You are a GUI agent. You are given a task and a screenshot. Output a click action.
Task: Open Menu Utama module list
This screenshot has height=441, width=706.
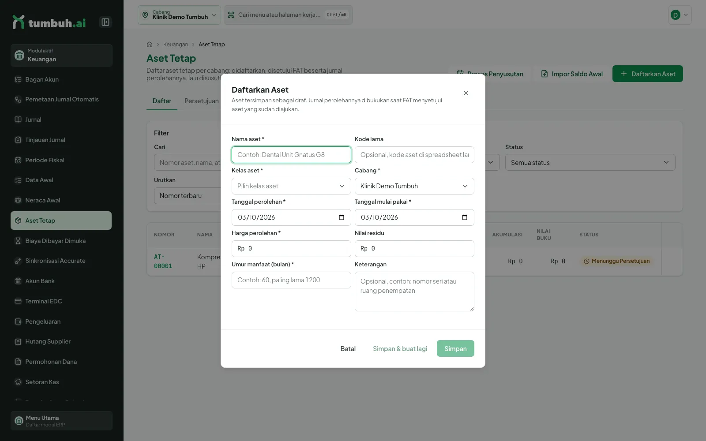pyautogui.click(x=61, y=421)
